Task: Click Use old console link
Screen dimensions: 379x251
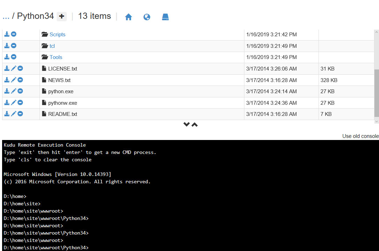Action: pyautogui.click(x=360, y=136)
